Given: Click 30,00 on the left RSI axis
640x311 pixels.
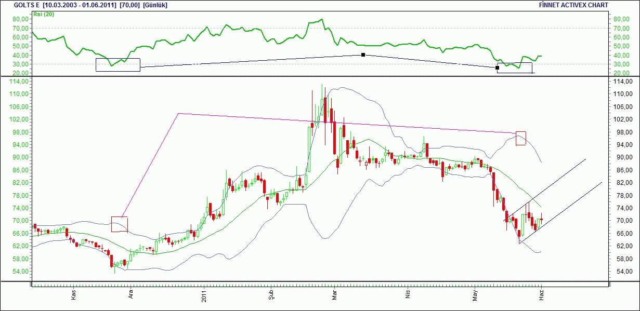Looking at the screenshot, I should point(20,64).
